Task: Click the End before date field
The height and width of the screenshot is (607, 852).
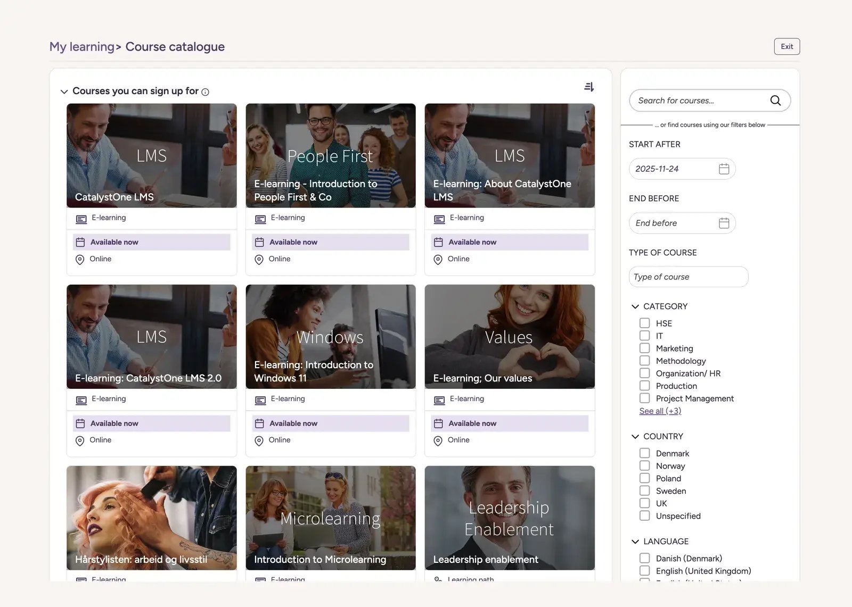Action: (x=682, y=223)
